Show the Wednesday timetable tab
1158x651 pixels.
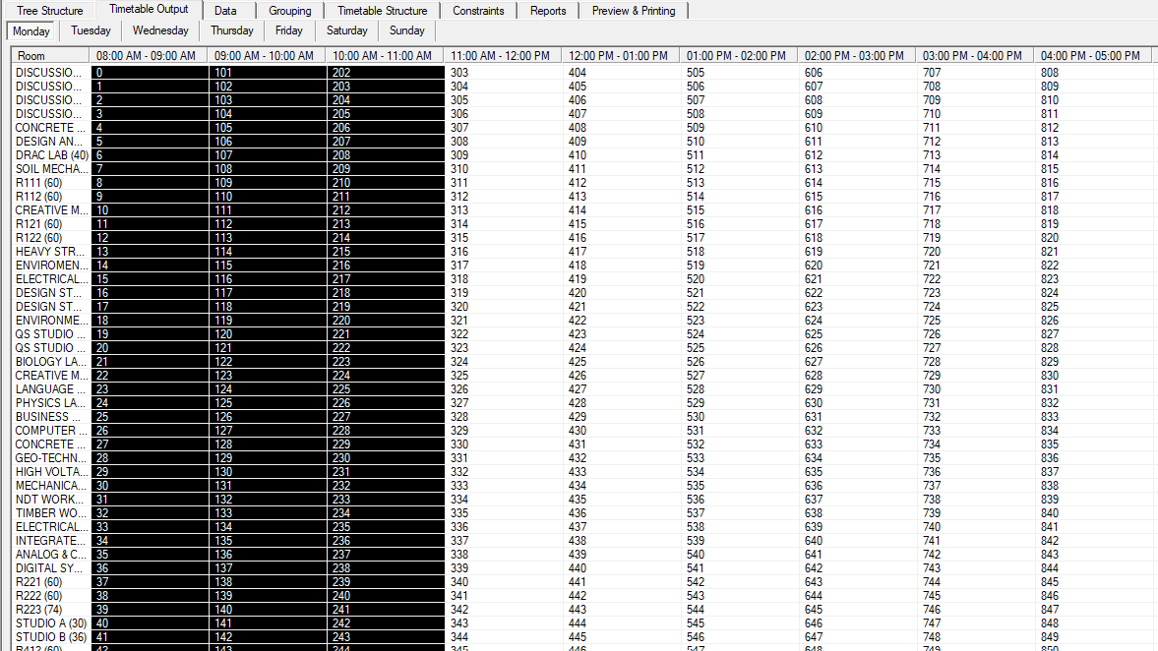(160, 30)
